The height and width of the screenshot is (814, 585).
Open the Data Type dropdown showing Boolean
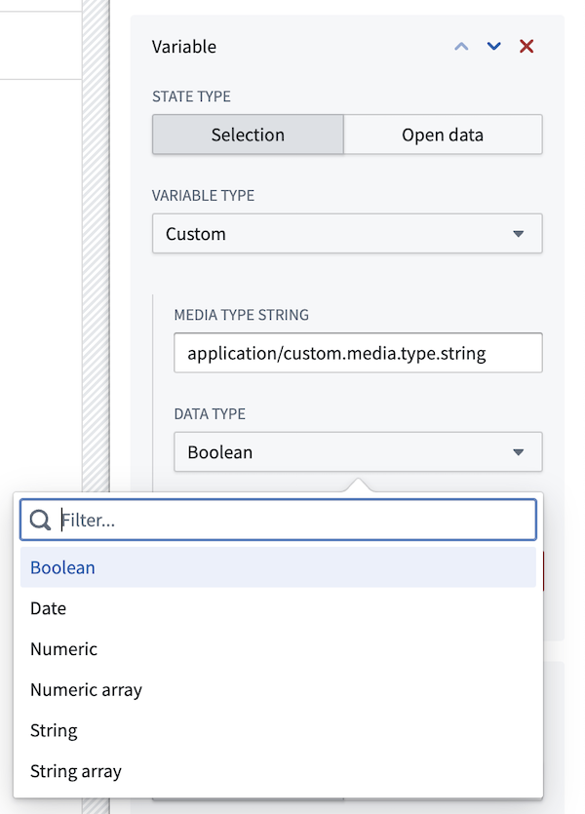(x=358, y=452)
